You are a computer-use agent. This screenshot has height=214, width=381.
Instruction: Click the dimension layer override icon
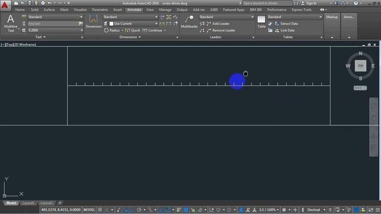click(x=105, y=24)
